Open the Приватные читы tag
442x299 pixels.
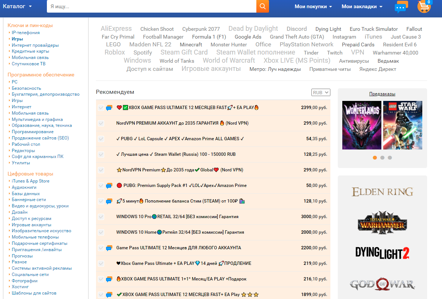pyautogui.click(x=330, y=69)
